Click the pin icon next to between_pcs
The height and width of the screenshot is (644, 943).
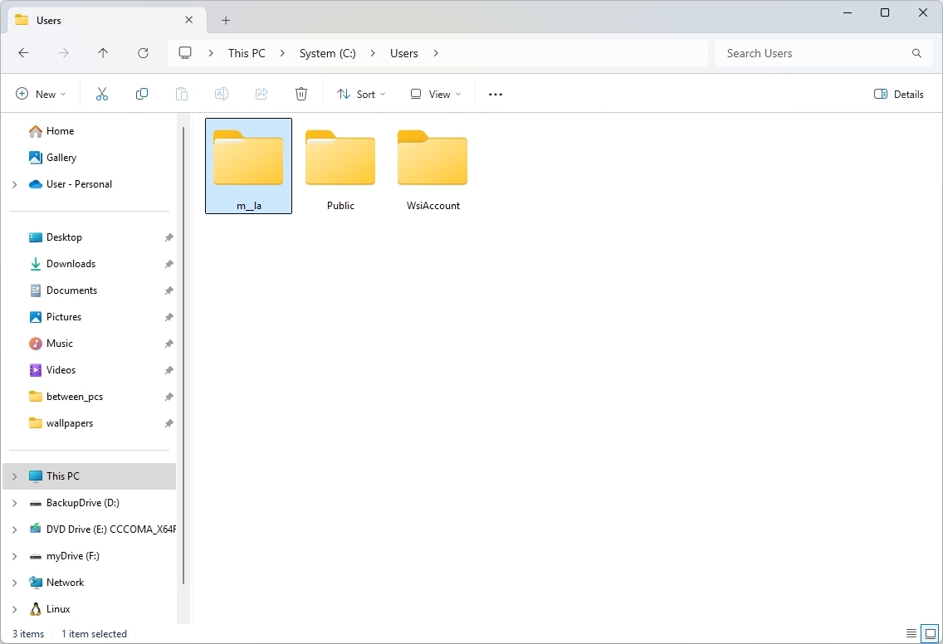(x=169, y=397)
